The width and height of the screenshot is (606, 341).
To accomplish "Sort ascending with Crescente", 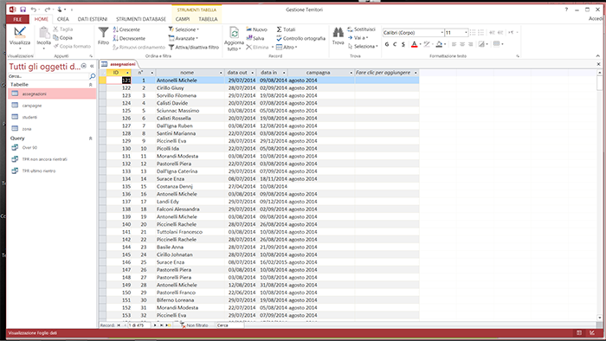I will click(x=126, y=29).
